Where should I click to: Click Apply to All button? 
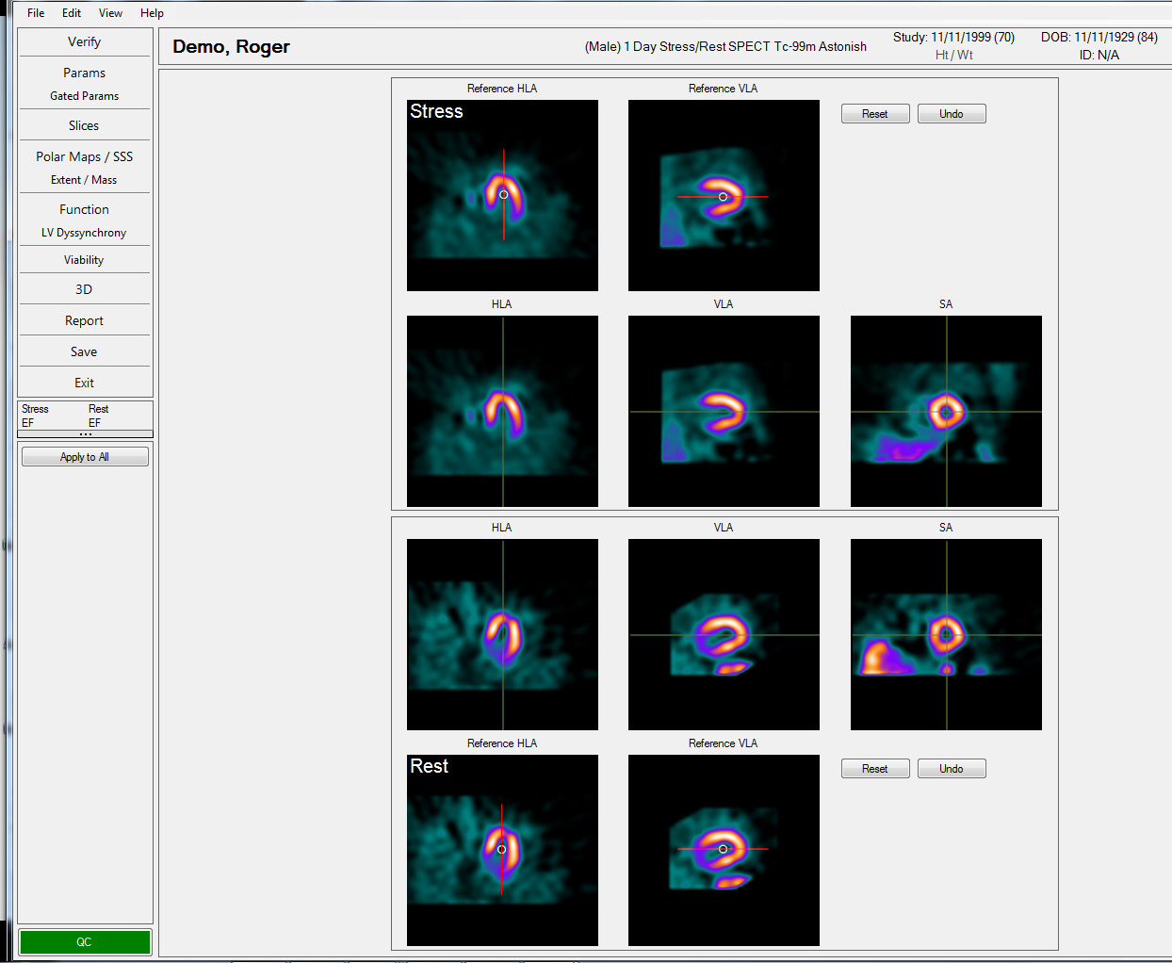click(85, 457)
